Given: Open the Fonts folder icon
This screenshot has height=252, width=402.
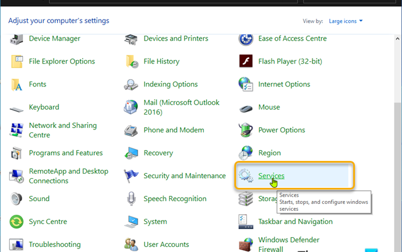Looking at the screenshot, I should pos(17,84).
